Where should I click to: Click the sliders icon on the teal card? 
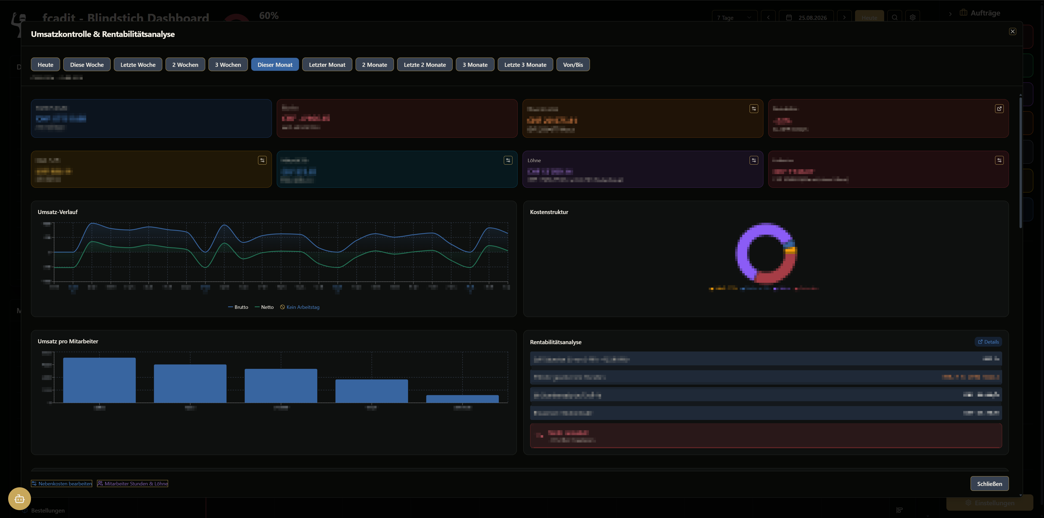(x=508, y=160)
